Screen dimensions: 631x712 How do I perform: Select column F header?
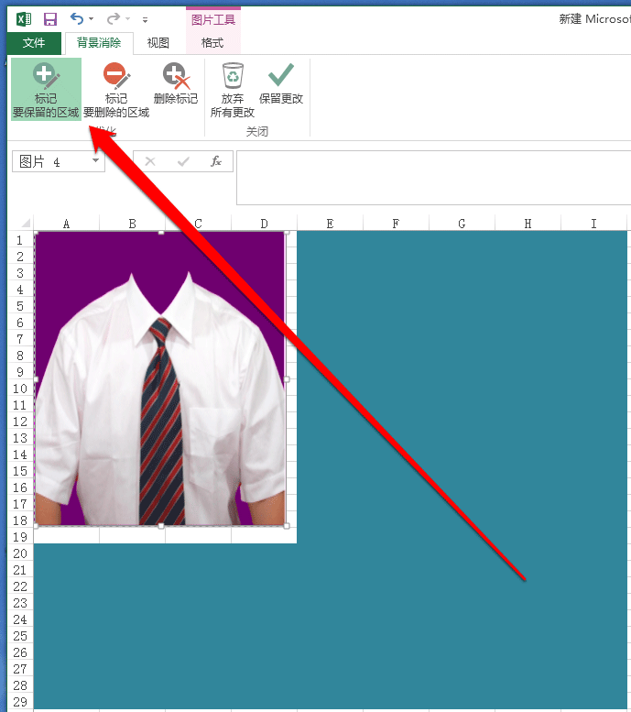pos(396,224)
